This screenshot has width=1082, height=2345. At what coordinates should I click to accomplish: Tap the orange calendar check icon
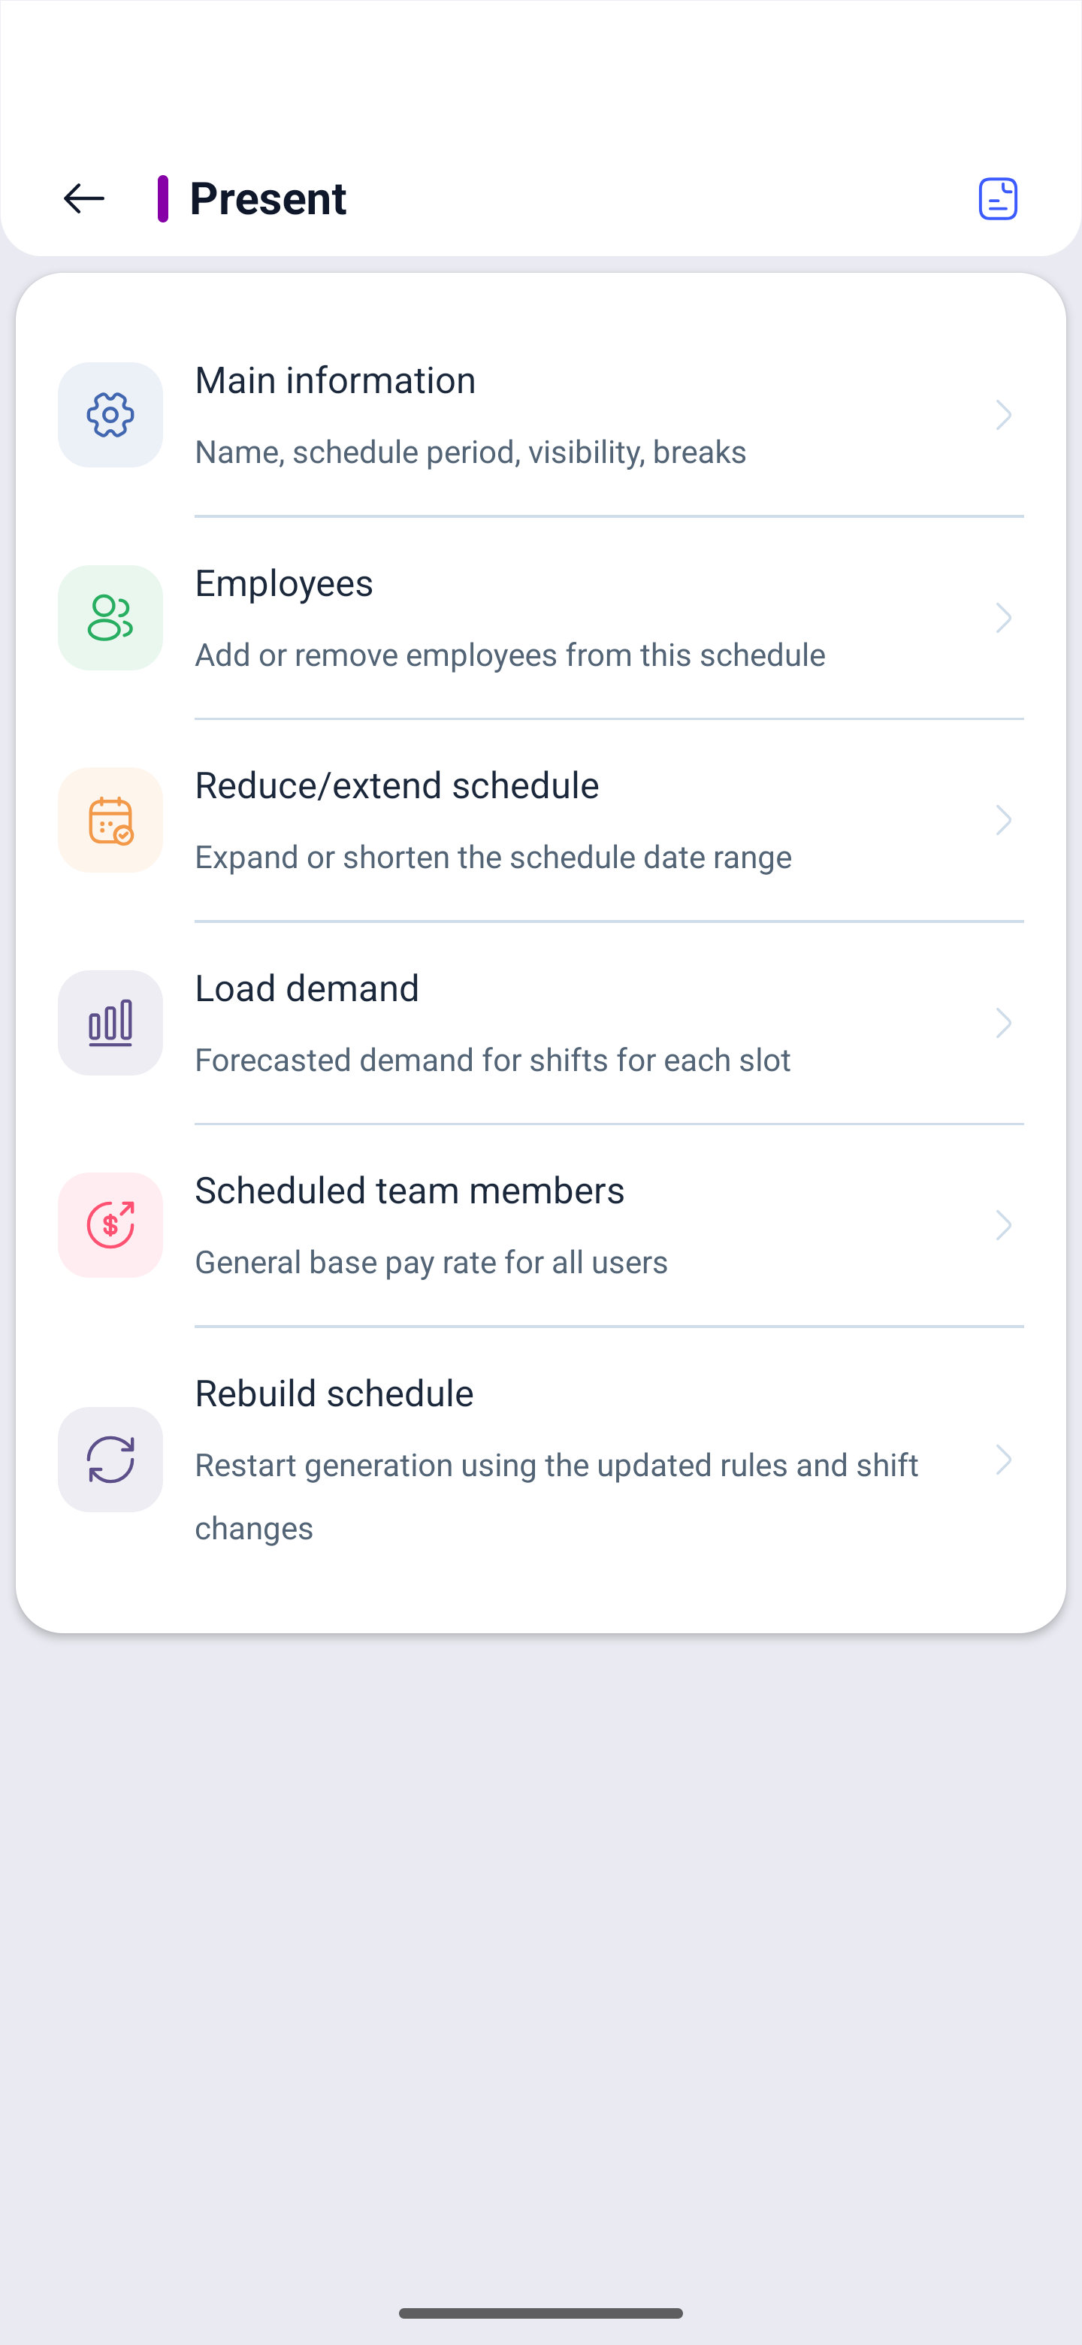[110, 820]
